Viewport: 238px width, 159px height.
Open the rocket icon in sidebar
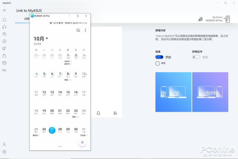click(x=4, y=48)
